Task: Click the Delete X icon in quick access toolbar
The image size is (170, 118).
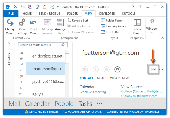Action: point(15,7)
